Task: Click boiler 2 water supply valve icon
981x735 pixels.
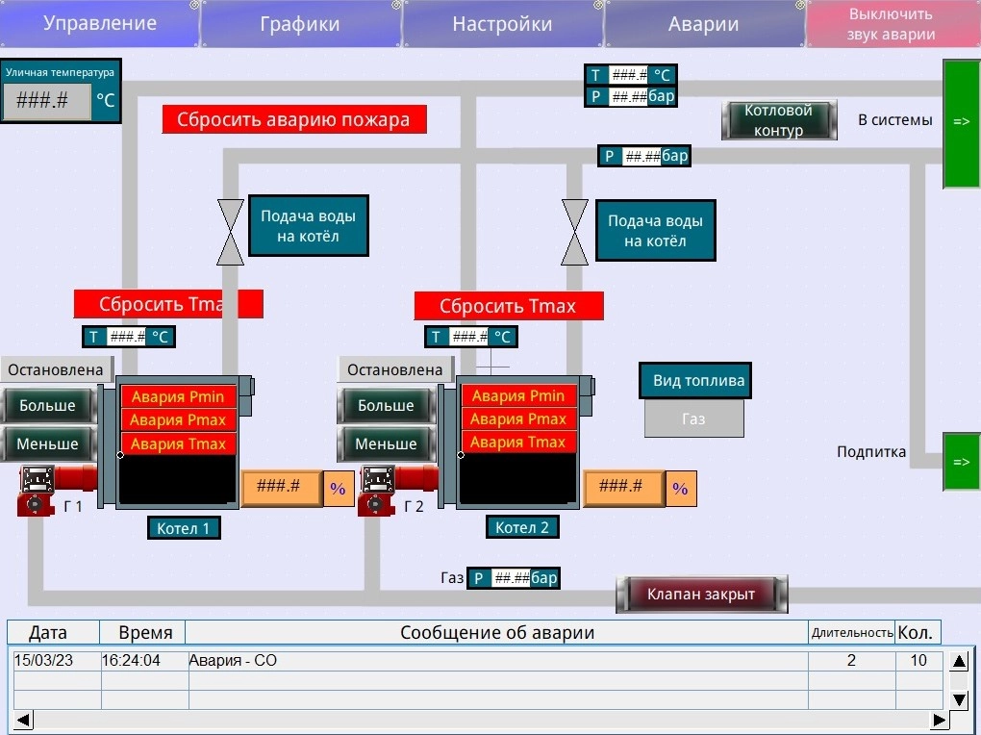Action: click(x=574, y=232)
